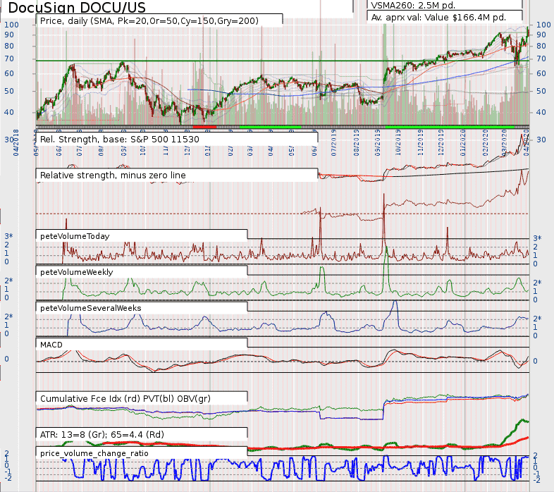Select the 0 label on MACD right axis
Image resolution: width=554 pixels, height=492 pixels.
[x=535, y=361]
